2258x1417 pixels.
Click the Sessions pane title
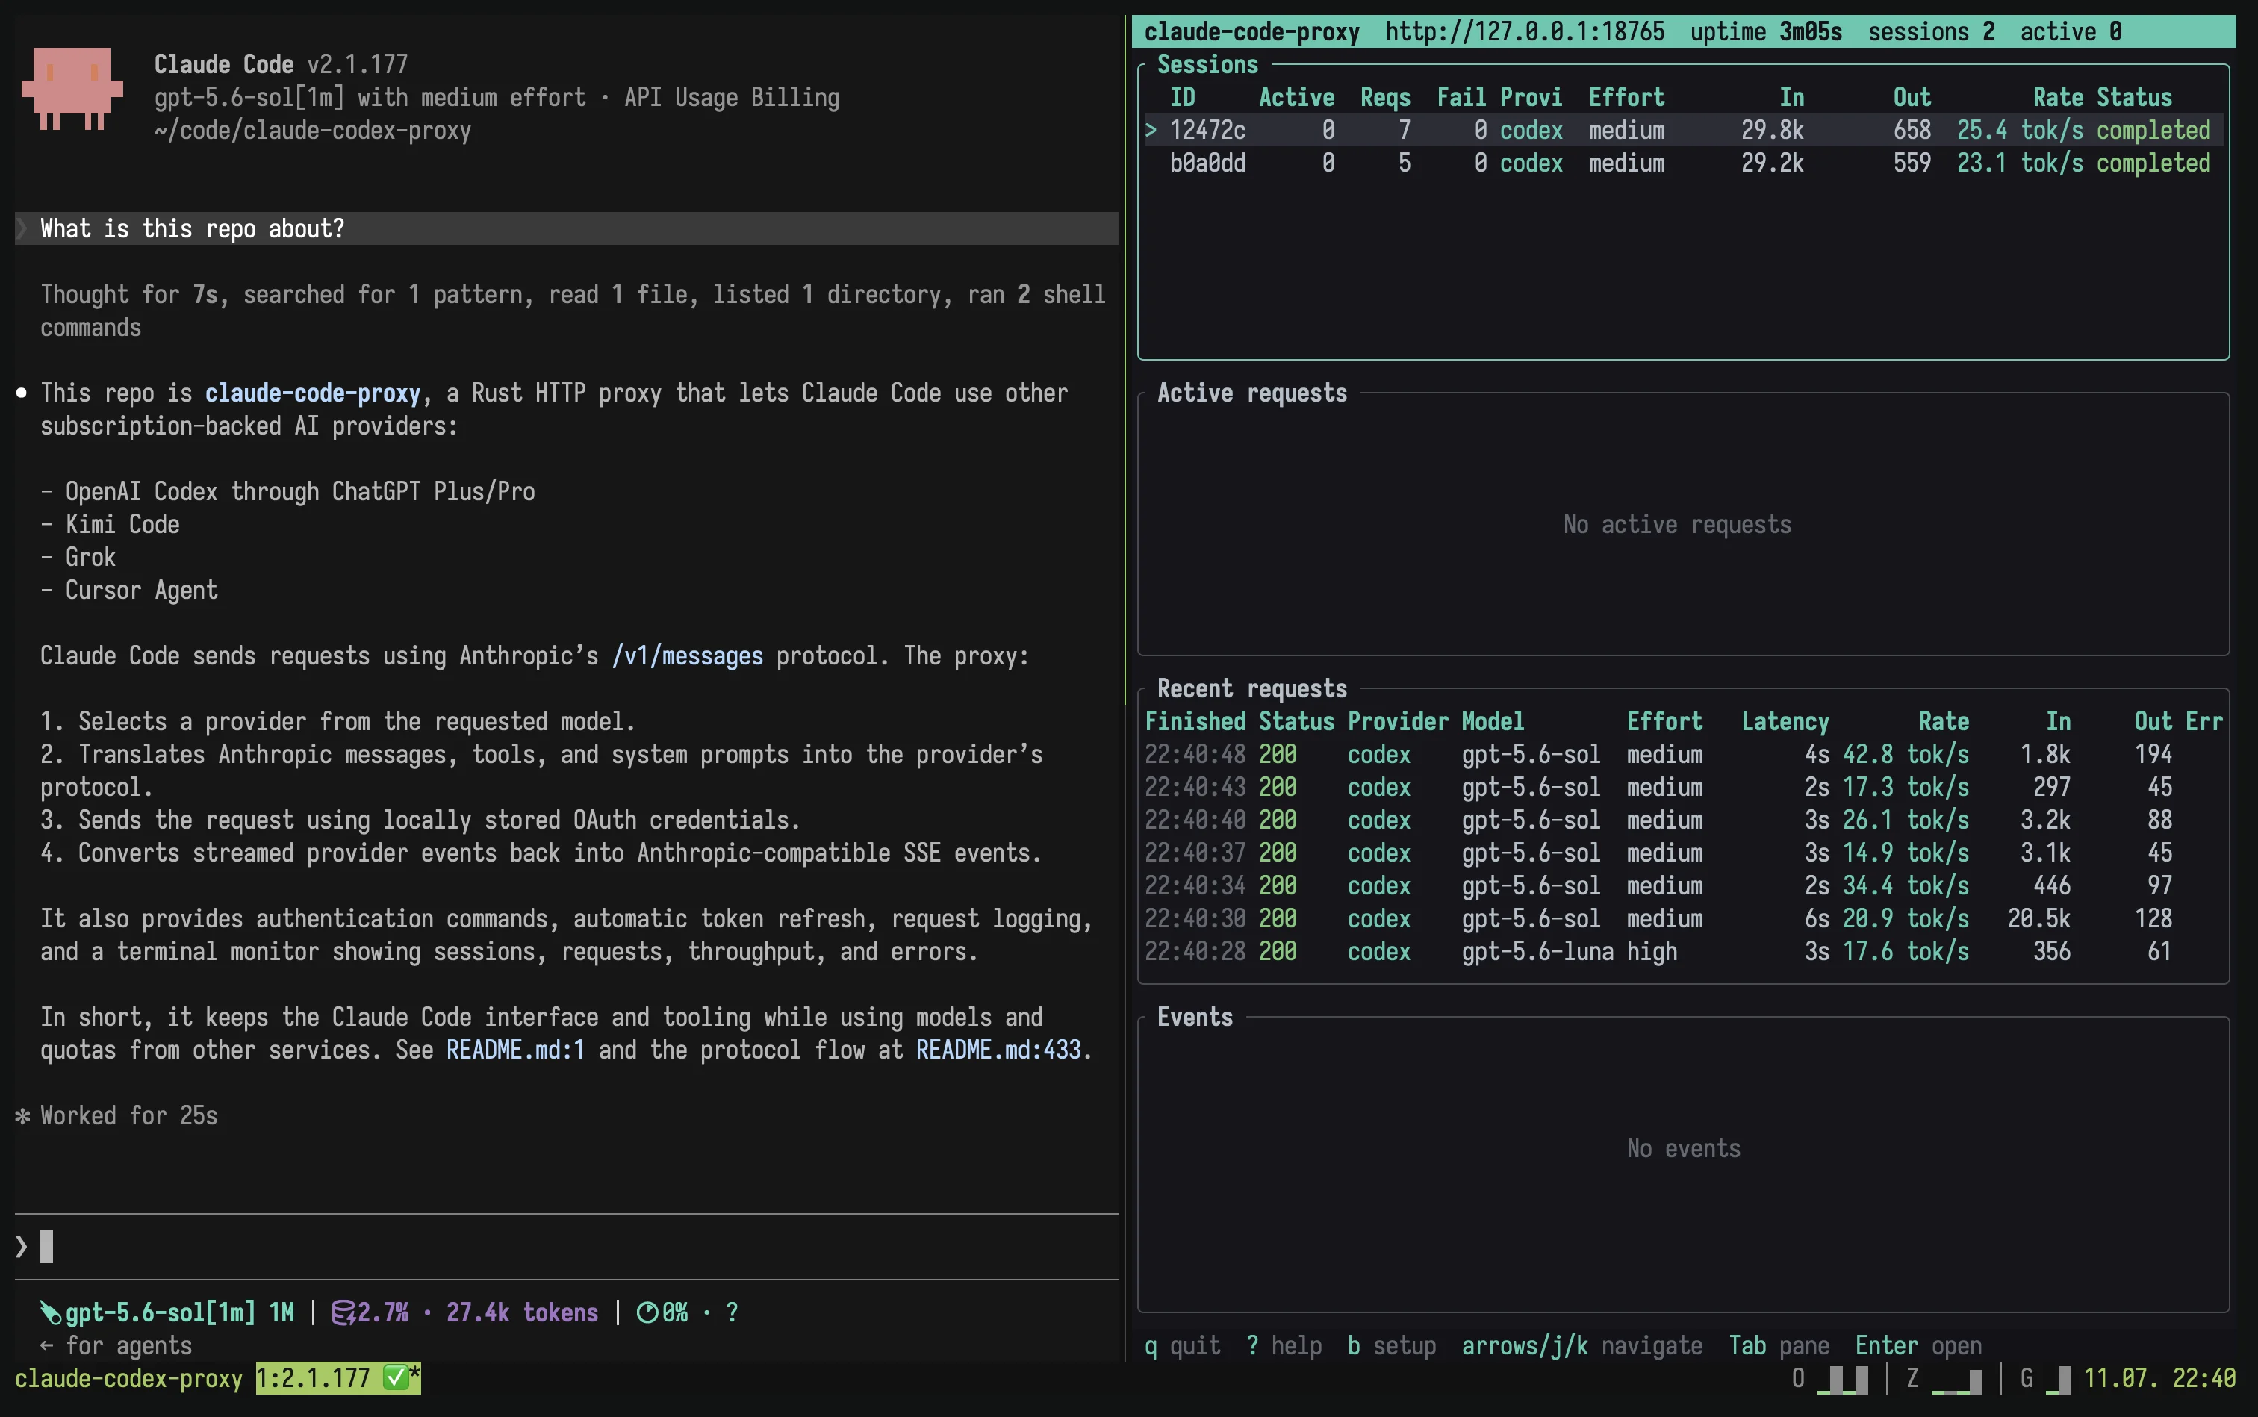[1207, 65]
